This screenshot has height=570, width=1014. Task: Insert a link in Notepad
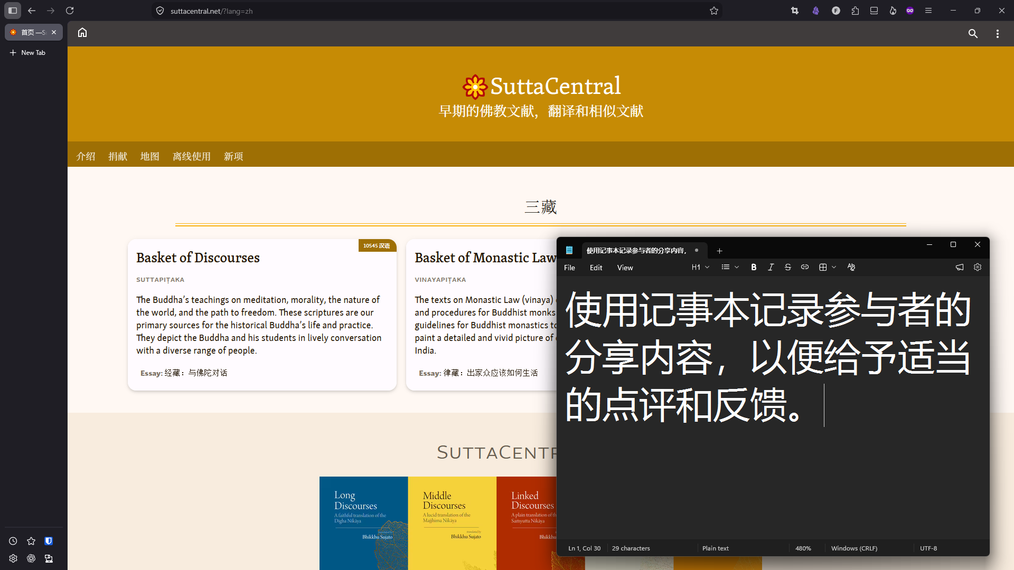pos(804,267)
